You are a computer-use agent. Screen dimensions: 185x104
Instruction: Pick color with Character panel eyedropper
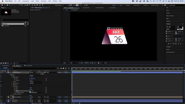(178, 27)
